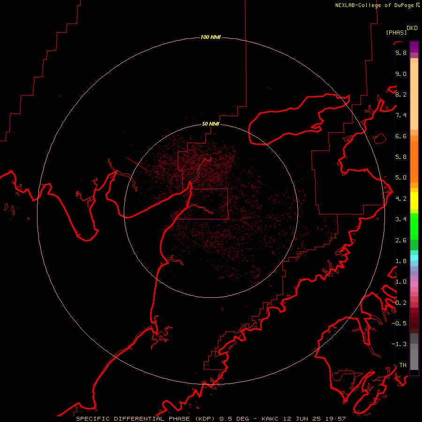The image size is (422, 422).
Task: Click the DKD label above the legend
Action: tap(412, 28)
